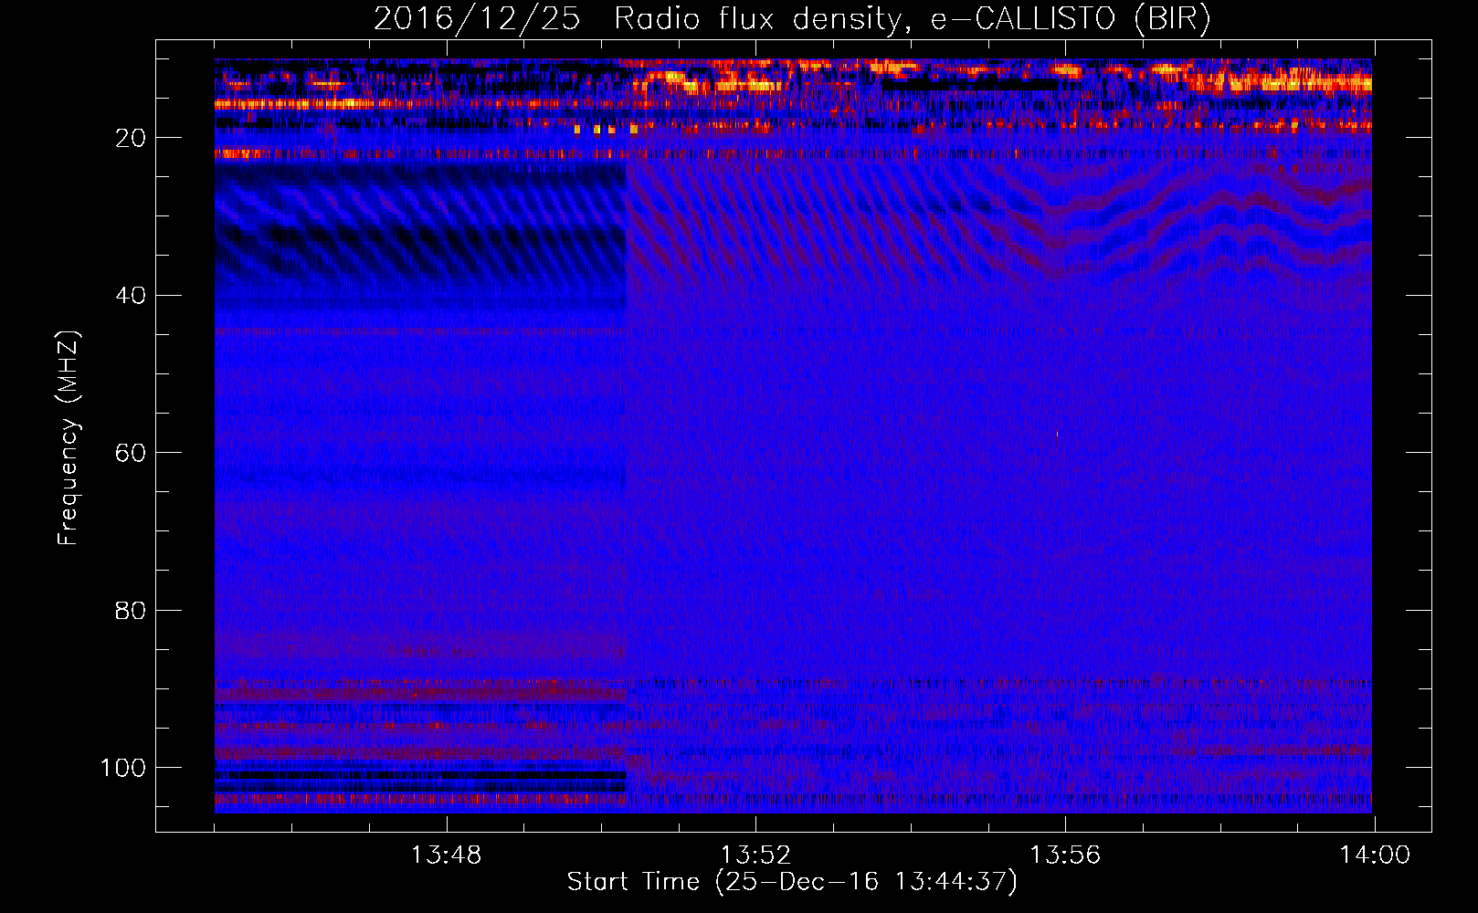Click the small white dot in the spectrogram
Viewport: 1478px width, 913px height.
coord(1058,434)
